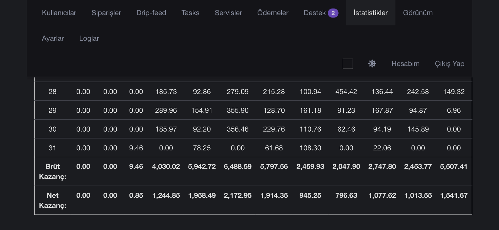499x230 pixels.
Task: Open Görünüm settings
Action: click(x=418, y=13)
